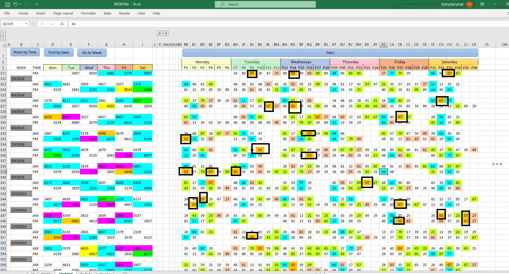
Task: Click the Go to Week button
Action: (92, 53)
